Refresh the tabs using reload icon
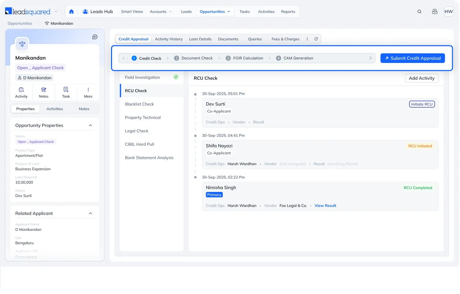The height and width of the screenshot is (294, 460). (x=316, y=39)
